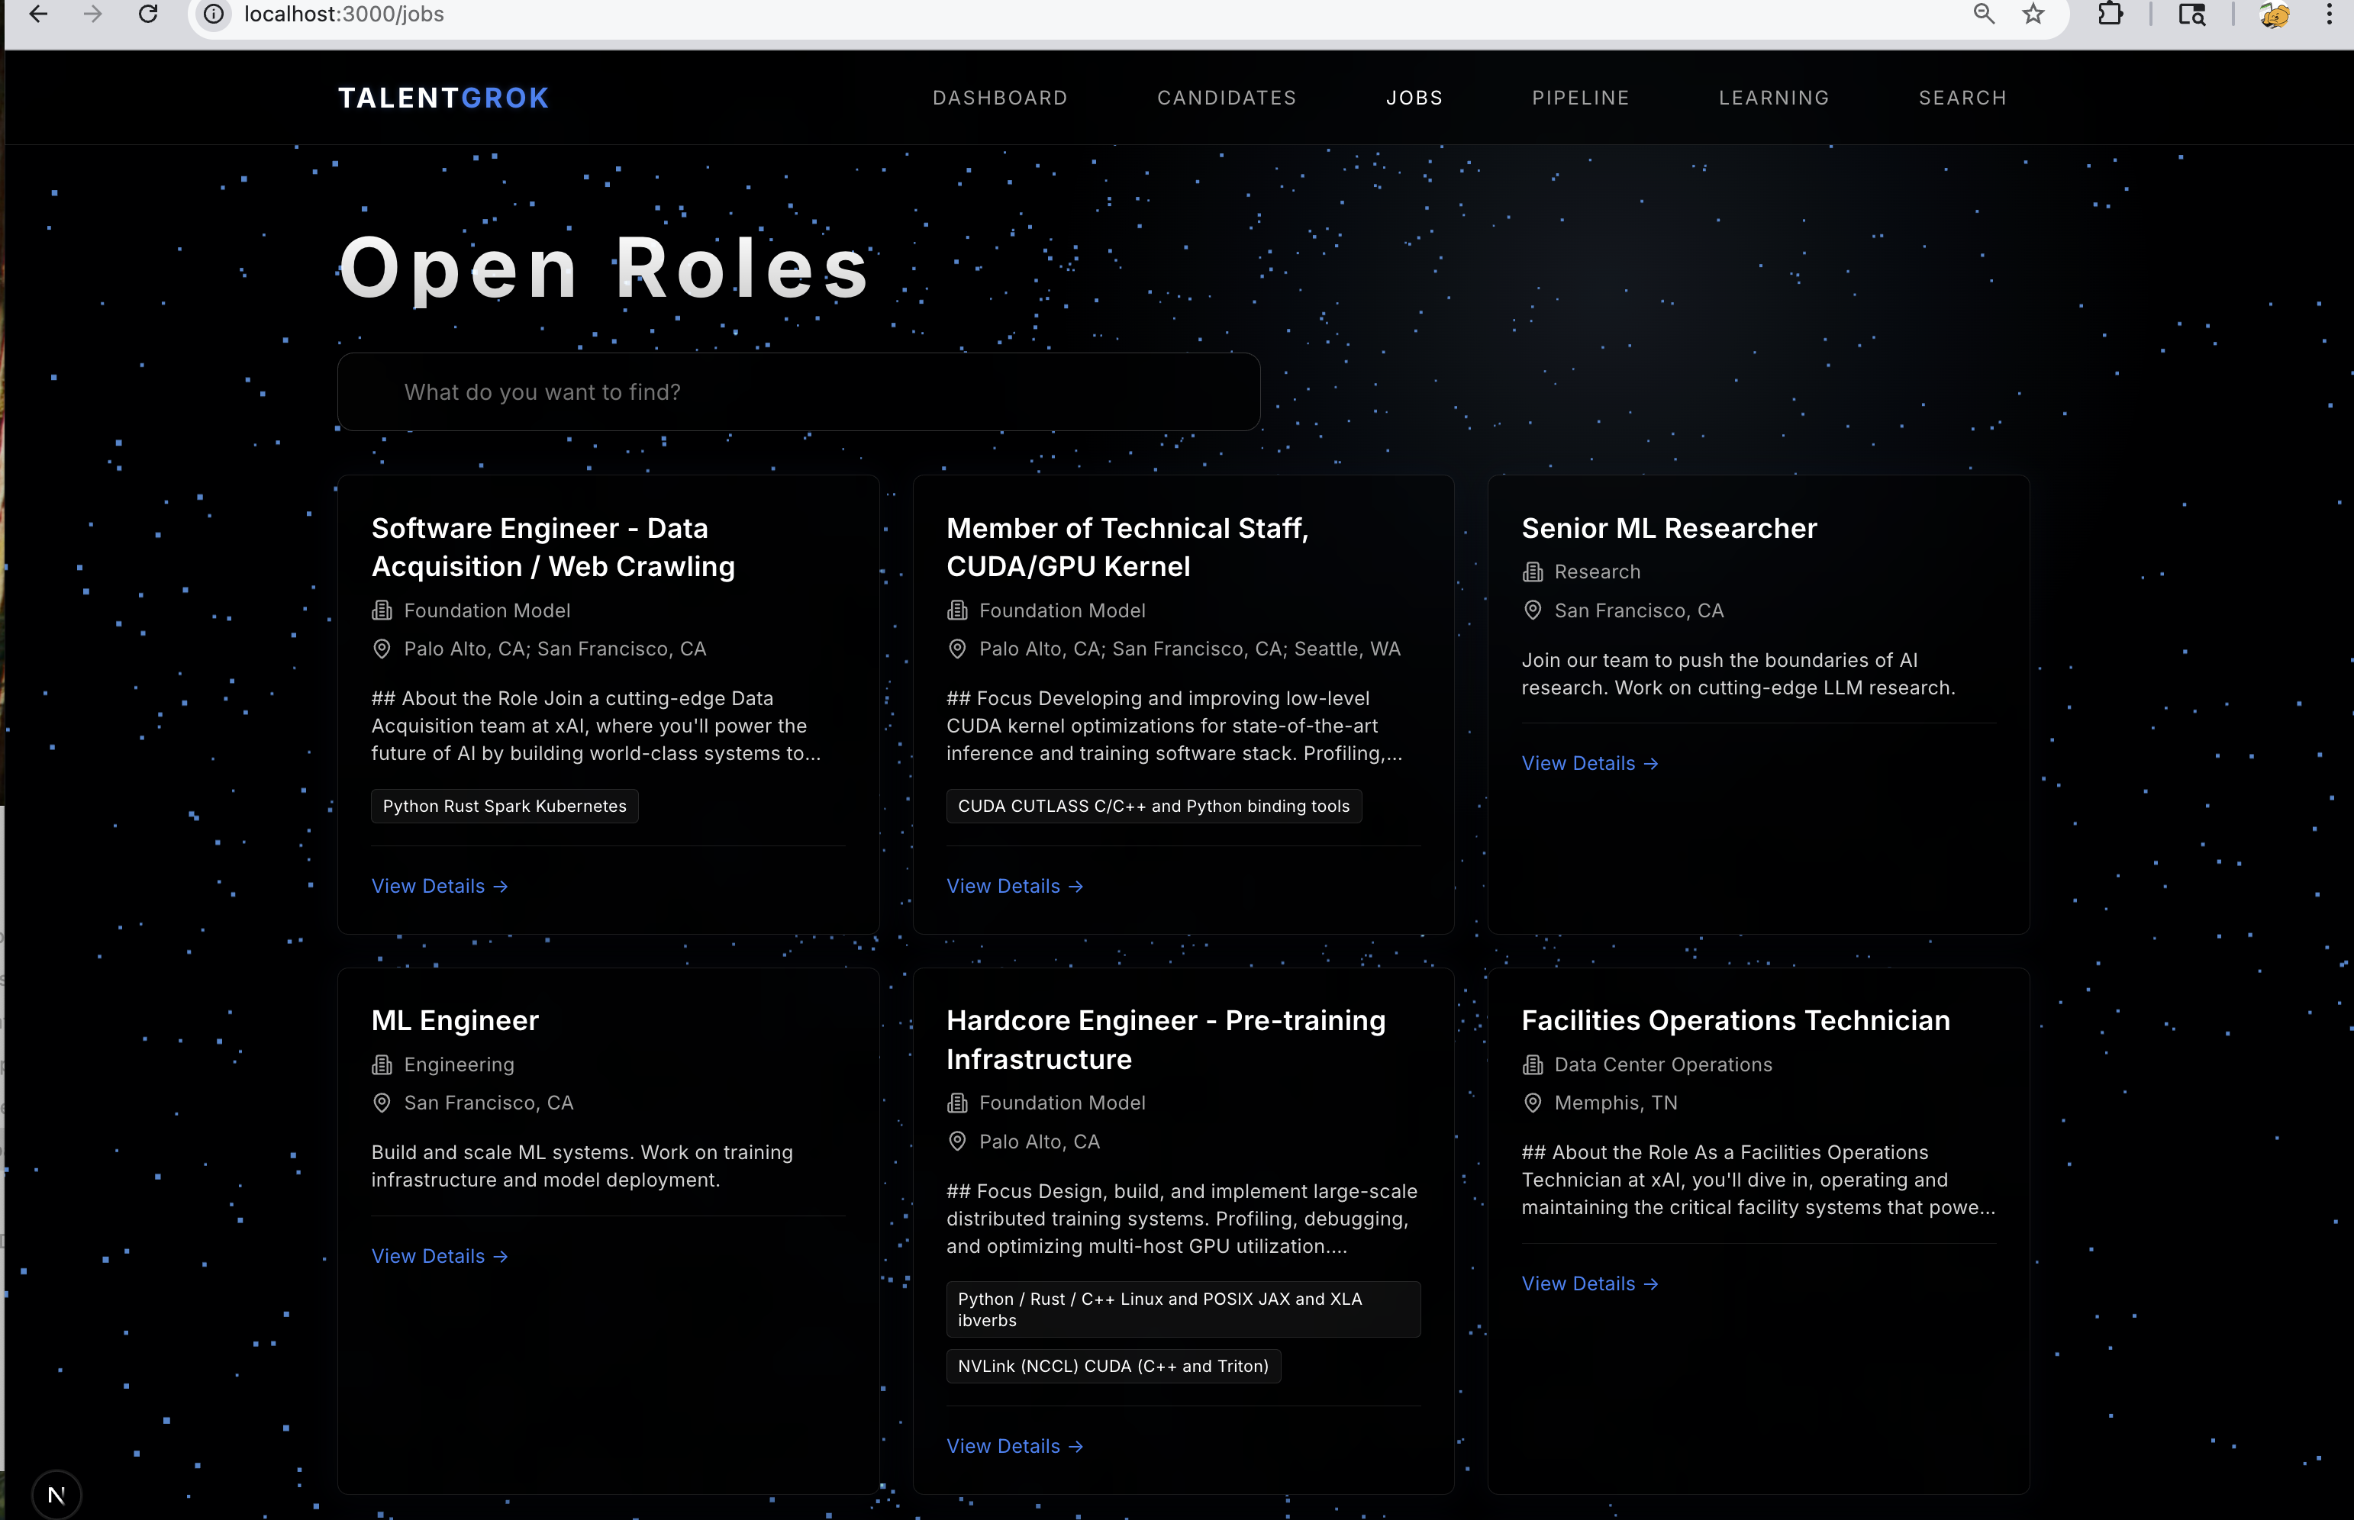
Task: Open Chrome three-dot menu
Action: tap(2330, 14)
